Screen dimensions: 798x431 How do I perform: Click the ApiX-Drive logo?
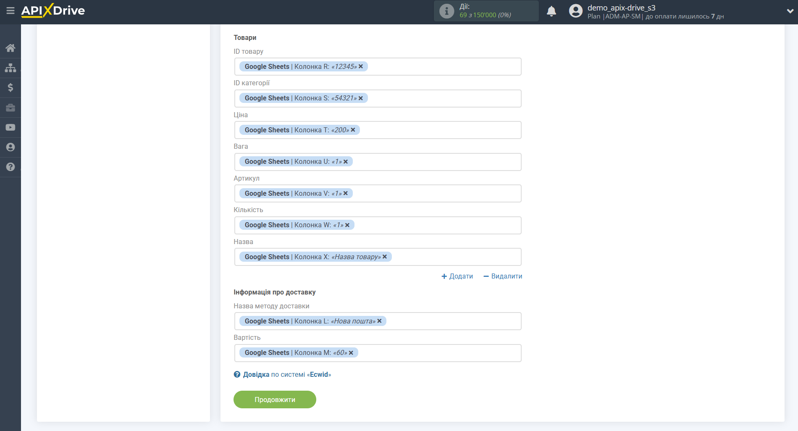[53, 11]
